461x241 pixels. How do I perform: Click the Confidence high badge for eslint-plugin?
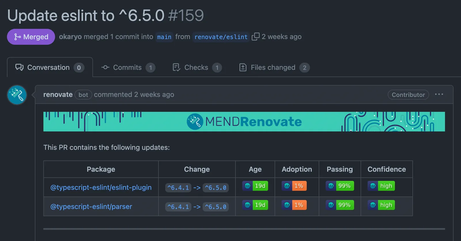tap(381, 186)
